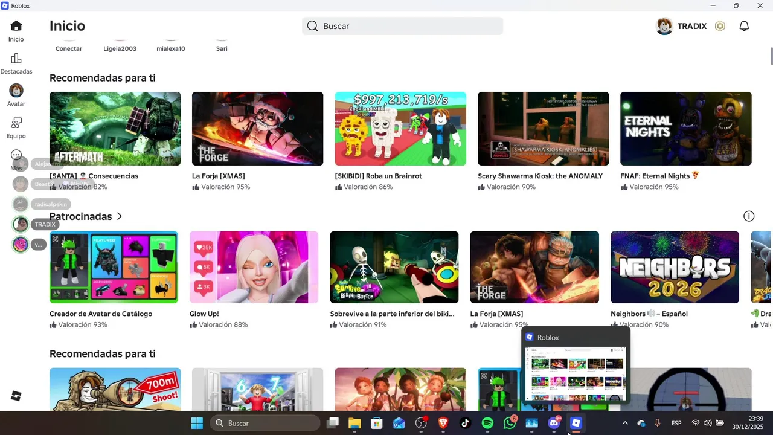Open Microsoft Store from the taskbar
Image resolution: width=773 pixels, height=435 pixels.
[x=377, y=423]
